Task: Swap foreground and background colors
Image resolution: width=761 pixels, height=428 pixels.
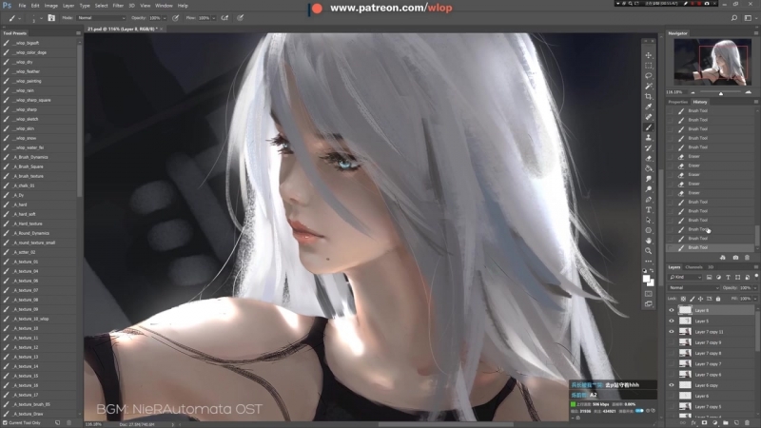Action: pyautogui.click(x=652, y=271)
